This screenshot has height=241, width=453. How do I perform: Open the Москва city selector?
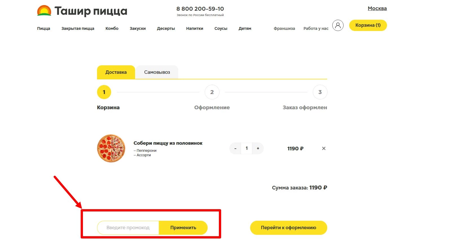click(377, 8)
